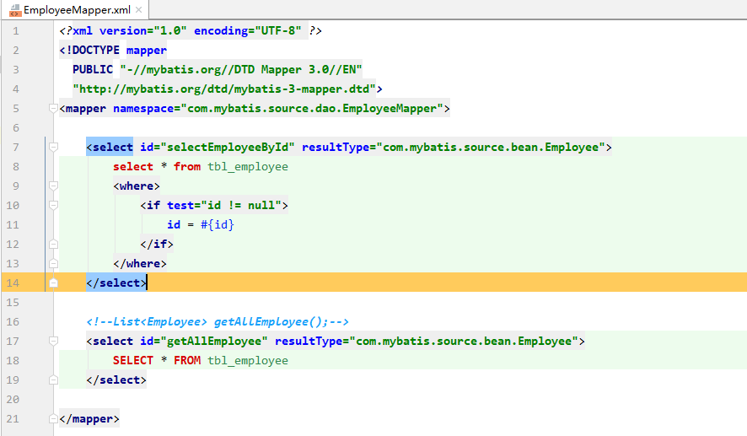Click "com.mybatis.source.bean.Employee" on line 17
The image size is (747, 436).
(x=464, y=342)
